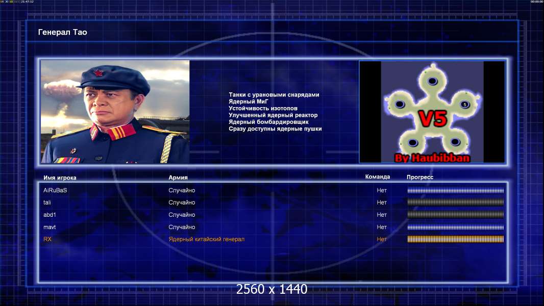The image size is (544, 306).
Task: Select player name abd1
Action: 50,215
